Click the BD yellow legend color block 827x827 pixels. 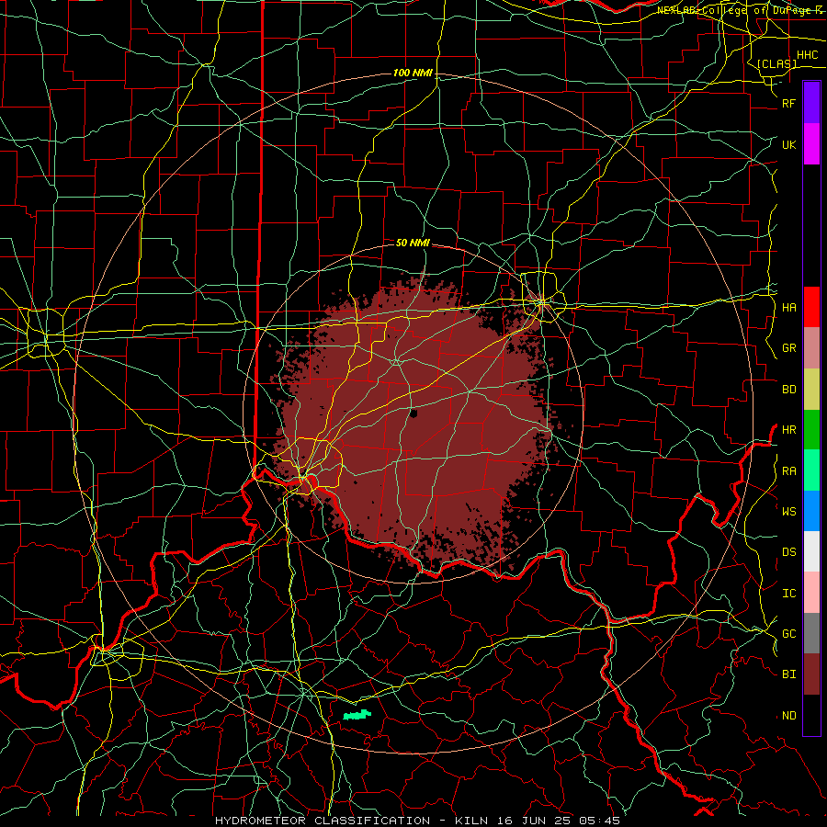click(811, 389)
